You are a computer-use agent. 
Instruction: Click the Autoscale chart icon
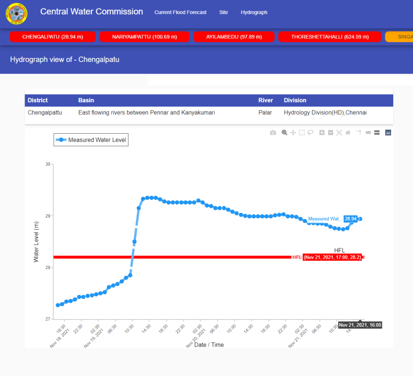coord(339,132)
